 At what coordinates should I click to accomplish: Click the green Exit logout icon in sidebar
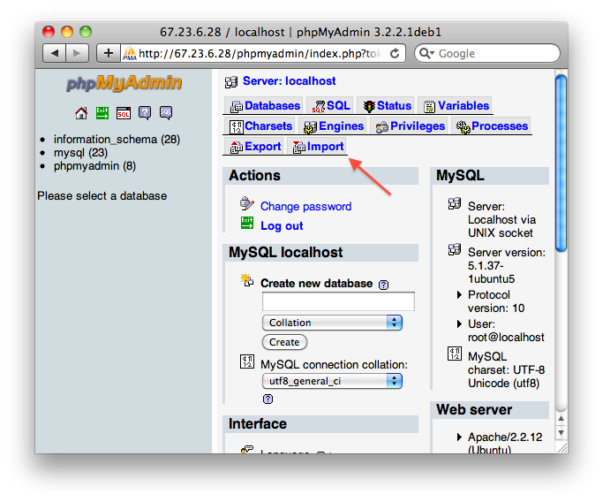[102, 113]
